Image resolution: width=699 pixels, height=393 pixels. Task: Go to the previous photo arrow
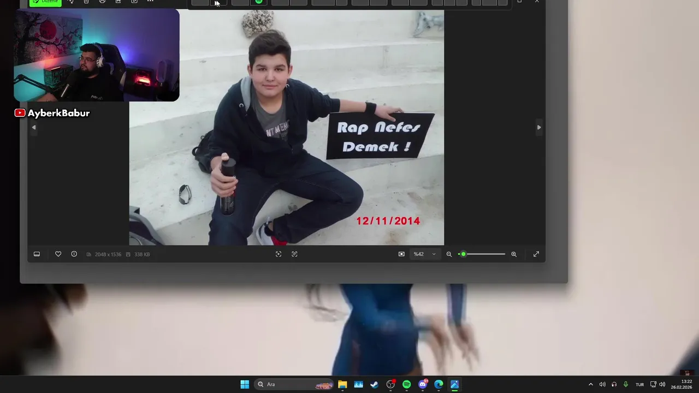pyautogui.click(x=34, y=127)
